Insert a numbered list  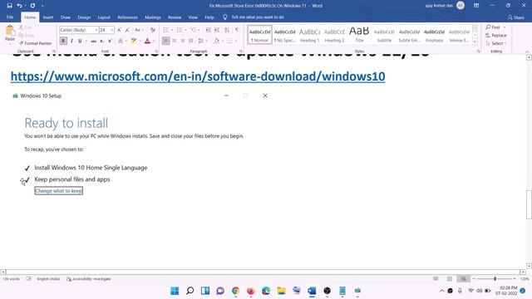pos(180,30)
